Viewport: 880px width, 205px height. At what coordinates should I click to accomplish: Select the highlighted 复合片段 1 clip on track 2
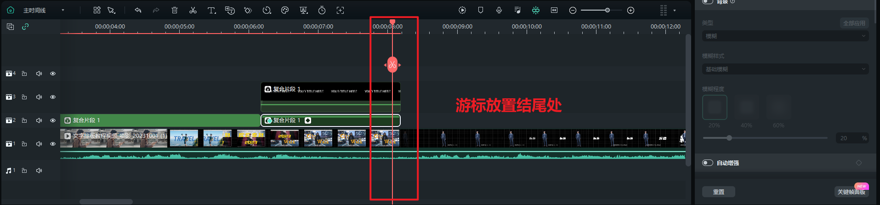click(330, 120)
